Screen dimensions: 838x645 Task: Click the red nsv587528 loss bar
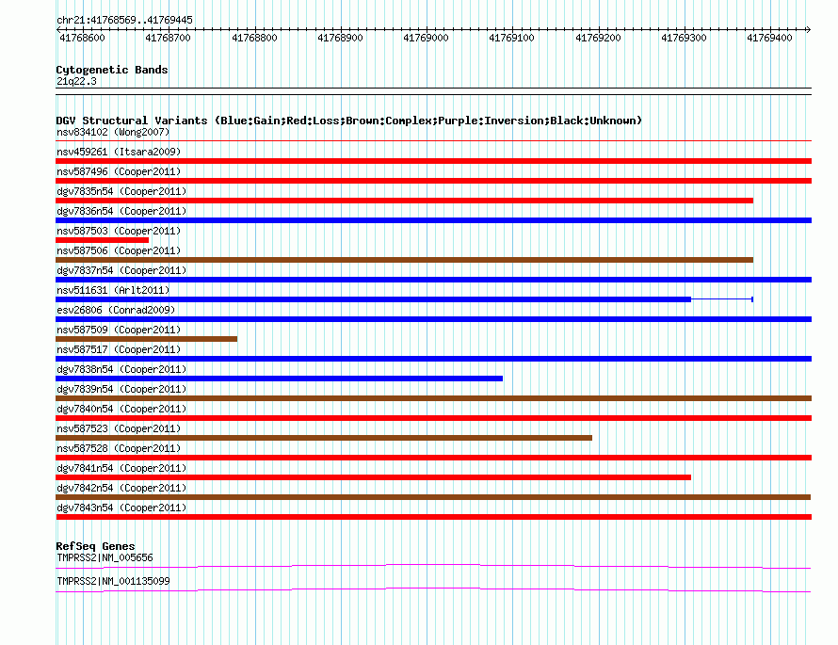pyautogui.click(x=433, y=458)
